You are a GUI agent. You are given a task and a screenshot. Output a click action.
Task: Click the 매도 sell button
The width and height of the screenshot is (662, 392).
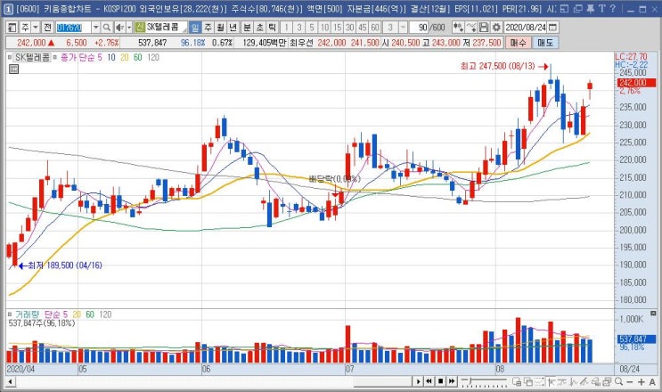(545, 43)
